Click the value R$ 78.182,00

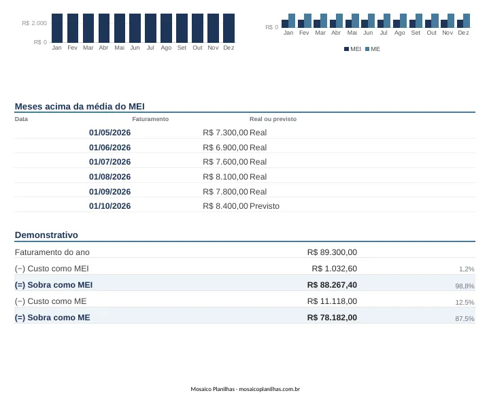(332, 318)
